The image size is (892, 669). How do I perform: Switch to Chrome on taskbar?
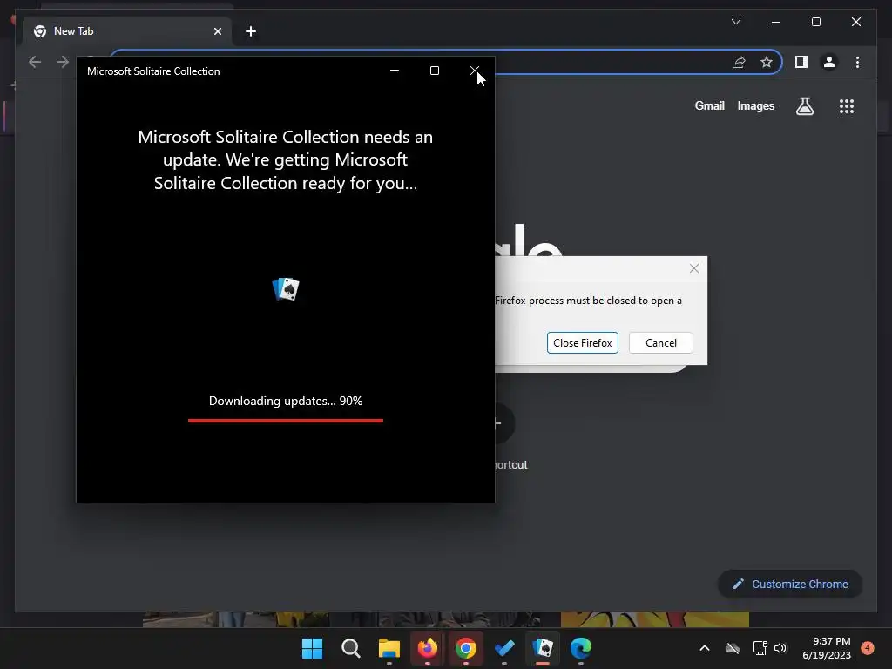tap(465, 648)
